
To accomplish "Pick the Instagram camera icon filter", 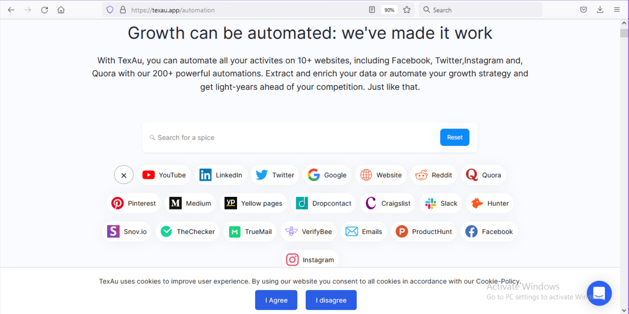I will tap(292, 260).
